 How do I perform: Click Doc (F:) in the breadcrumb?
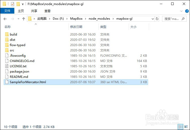click(58, 19)
